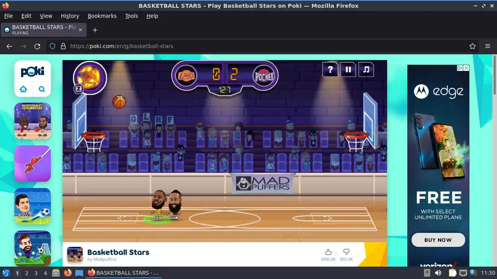
Task: Open the Tools menu
Action: 132,16
